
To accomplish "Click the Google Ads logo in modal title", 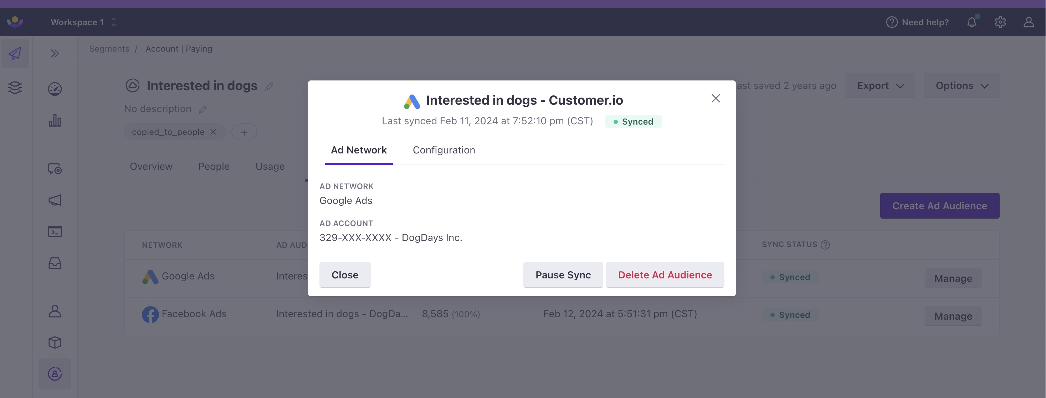I will [412, 101].
